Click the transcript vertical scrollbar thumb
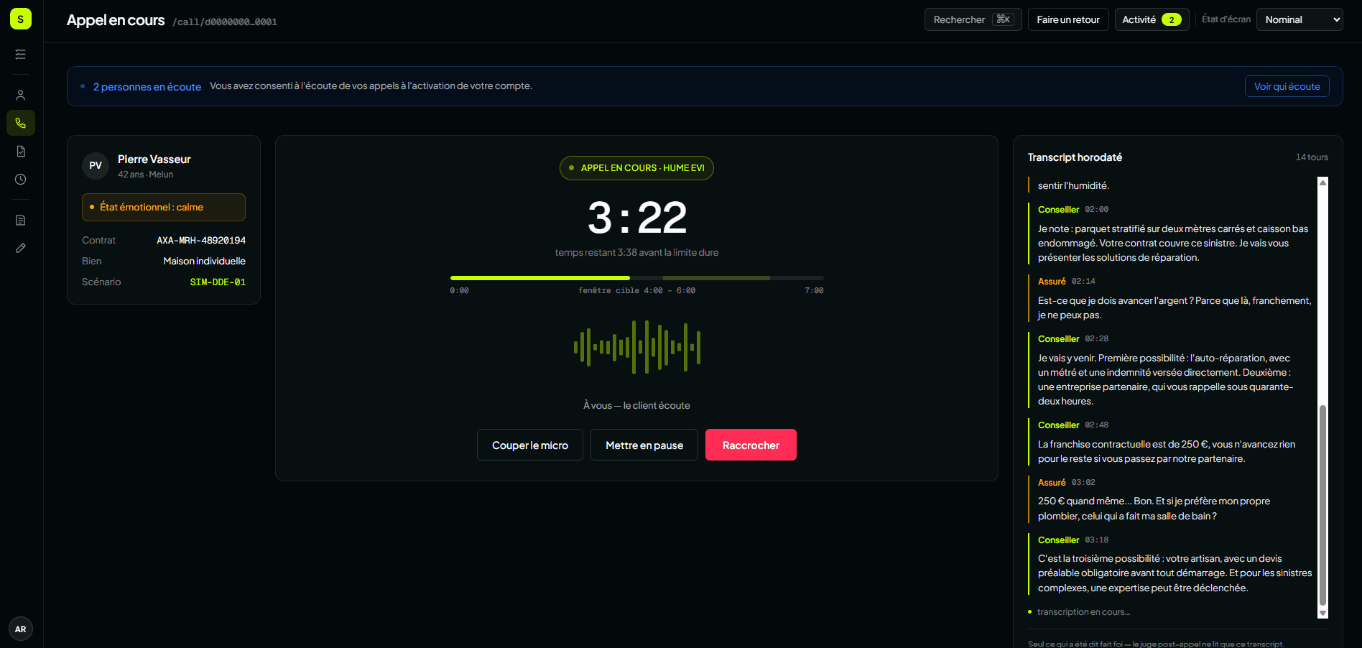The image size is (1362, 648). [1322, 506]
